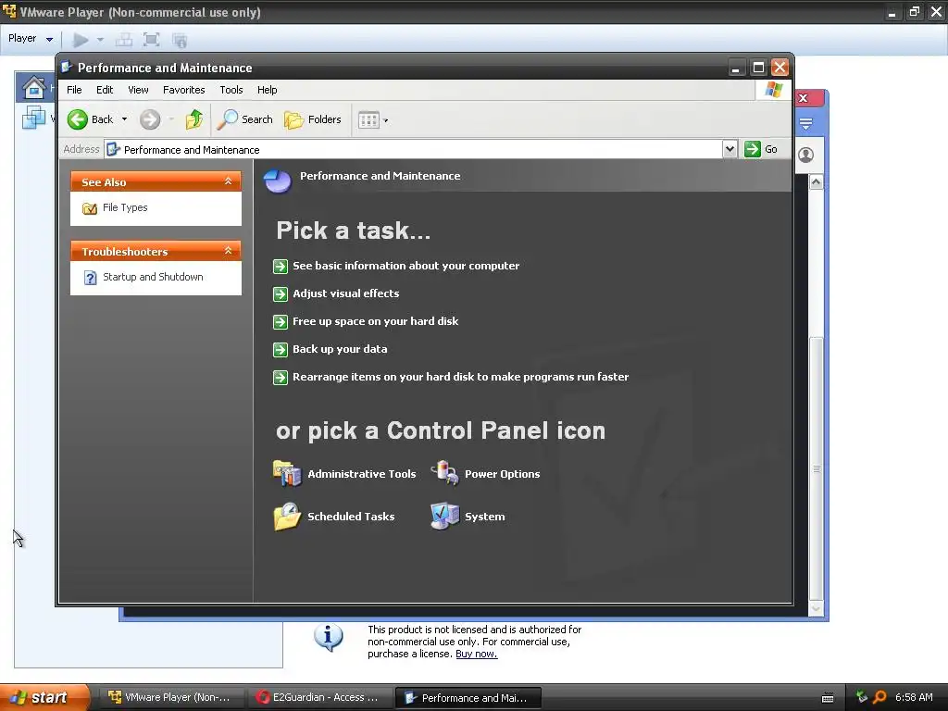948x711 pixels.
Task: Open the Edit menu
Action: coord(105,90)
